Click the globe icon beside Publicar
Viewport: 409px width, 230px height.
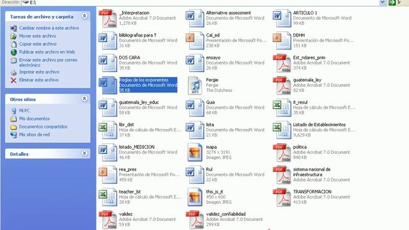pos(13,52)
